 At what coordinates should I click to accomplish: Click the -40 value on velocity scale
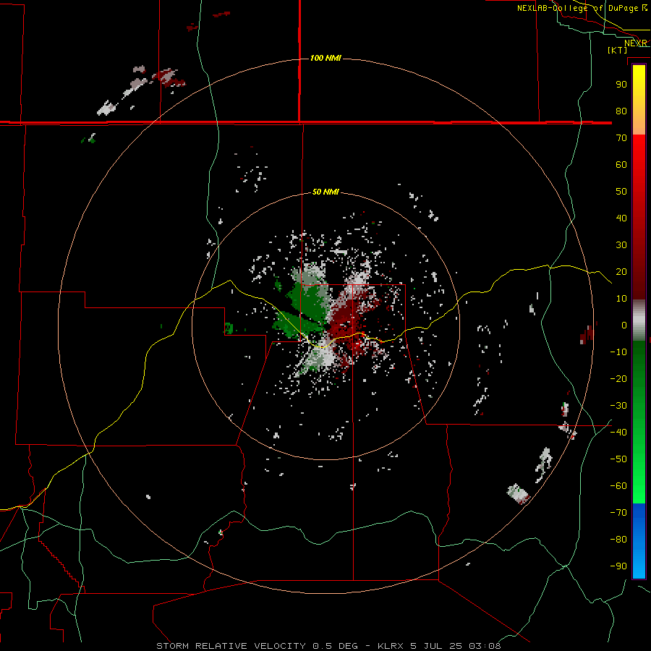pos(618,433)
